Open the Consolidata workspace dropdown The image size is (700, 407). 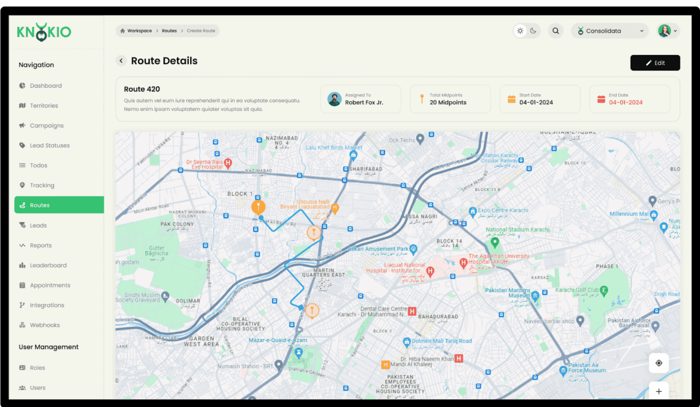click(x=610, y=31)
